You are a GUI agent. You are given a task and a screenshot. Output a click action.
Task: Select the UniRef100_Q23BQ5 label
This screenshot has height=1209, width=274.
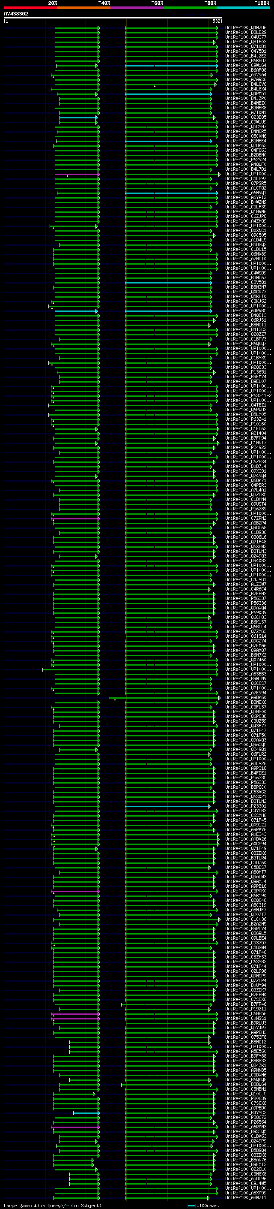click(x=246, y=118)
